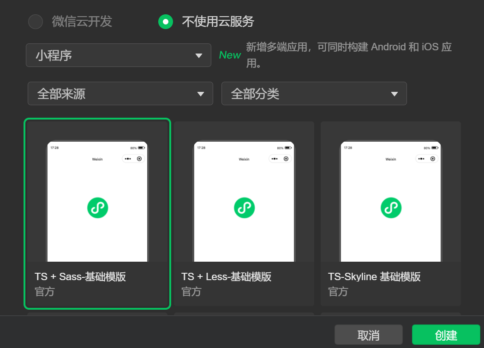This screenshot has width=484, height=348.
Task: Select the 不使用云服务 radio button
Action: point(166,22)
